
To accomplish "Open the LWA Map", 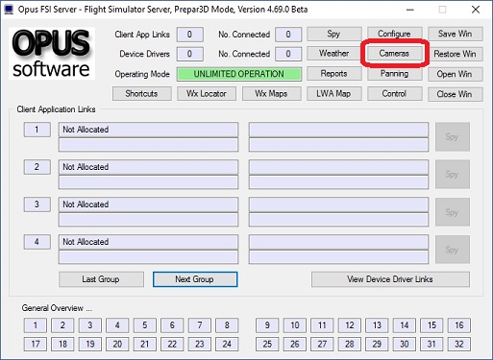I will pyautogui.click(x=334, y=94).
